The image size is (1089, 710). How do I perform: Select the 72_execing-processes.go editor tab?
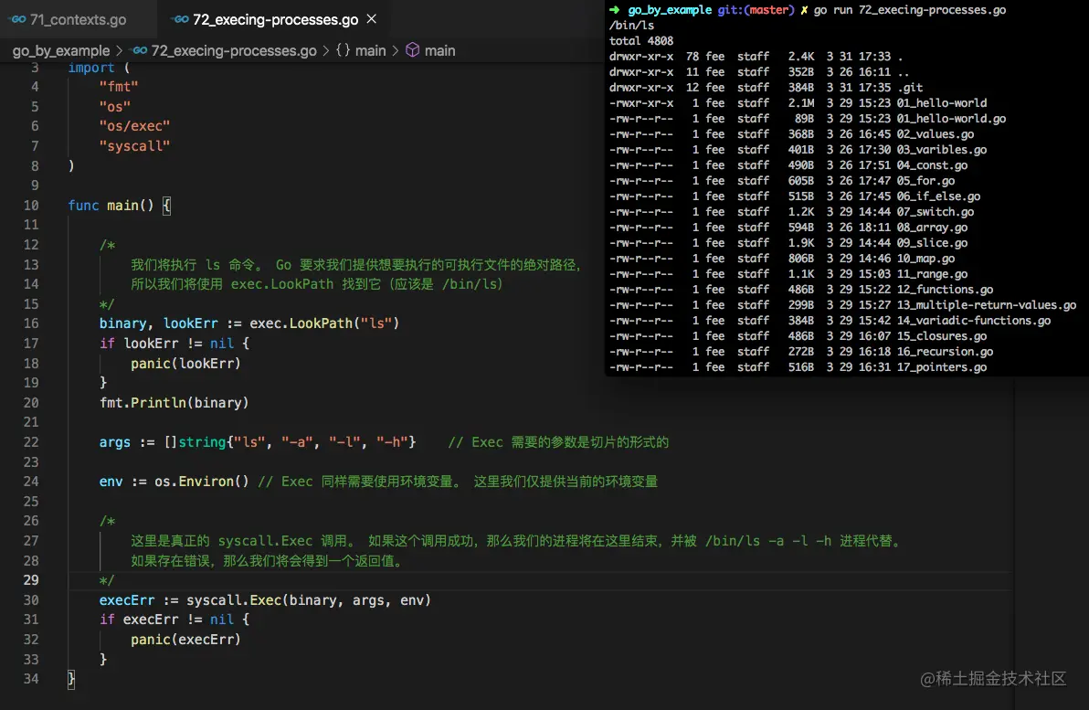pyautogui.click(x=275, y=19)
